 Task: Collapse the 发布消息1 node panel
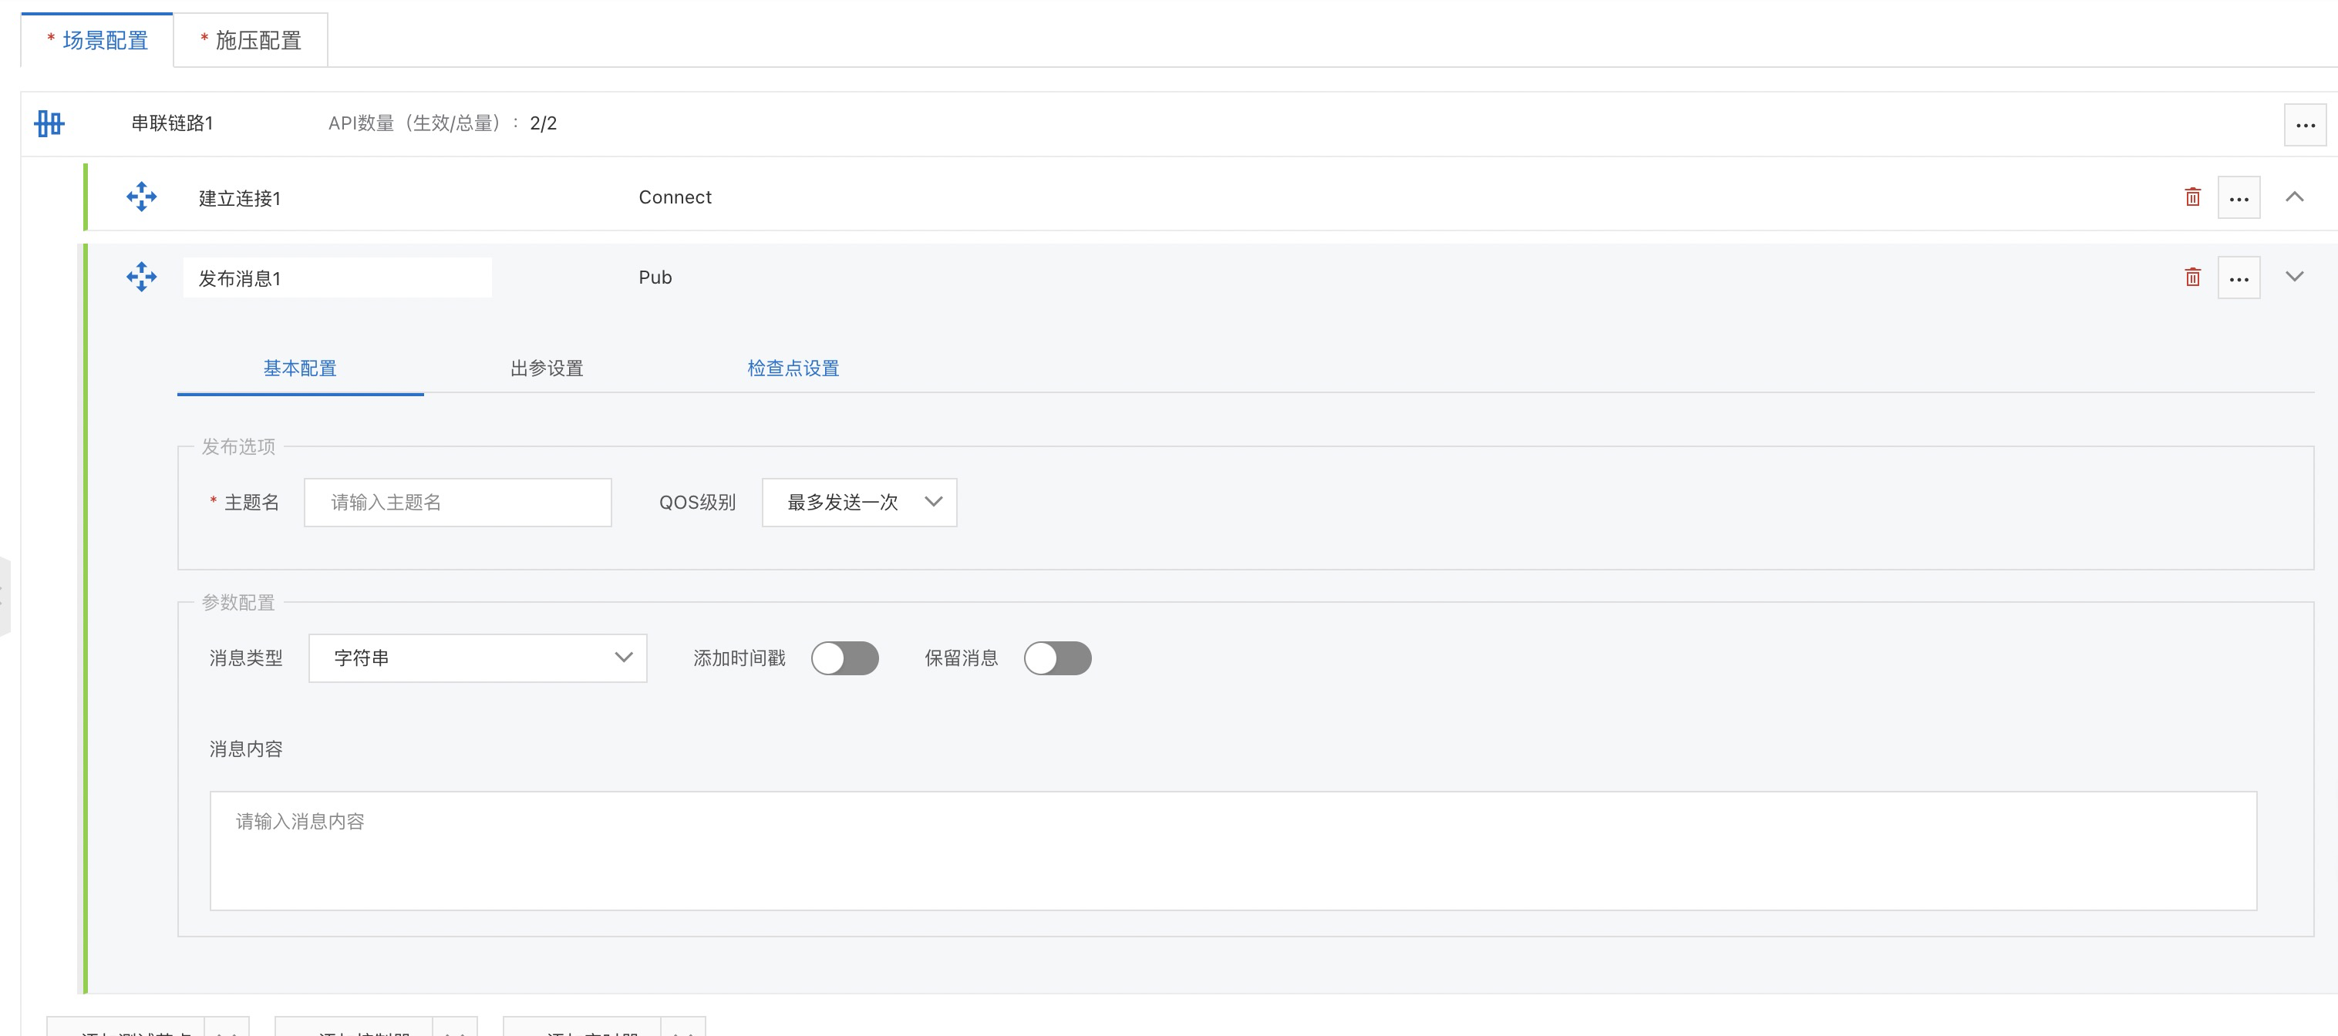click(x=2293, y=277)
